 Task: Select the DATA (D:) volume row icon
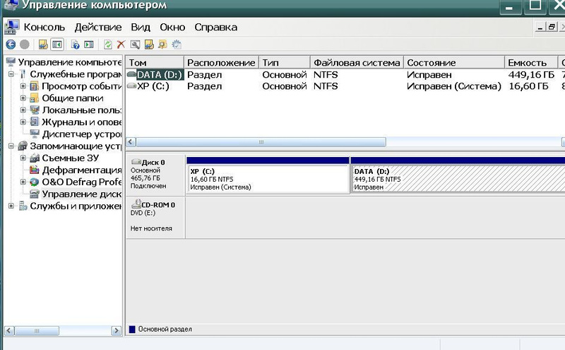pyautogui.click(x=131, y=74)
